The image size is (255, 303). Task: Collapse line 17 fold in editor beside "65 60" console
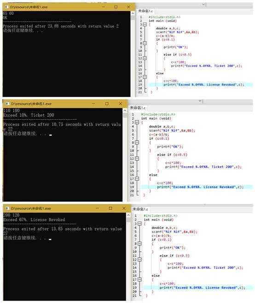[x=145, y=77]
